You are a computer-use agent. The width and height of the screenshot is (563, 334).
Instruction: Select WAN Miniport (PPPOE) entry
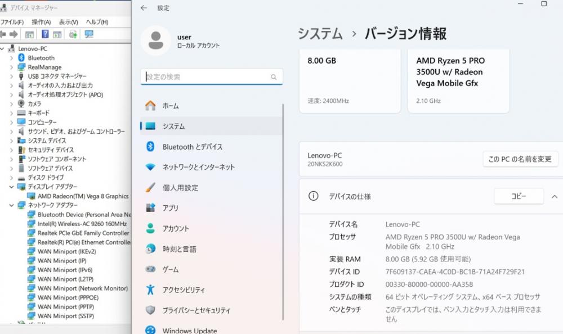pos(68,297)
